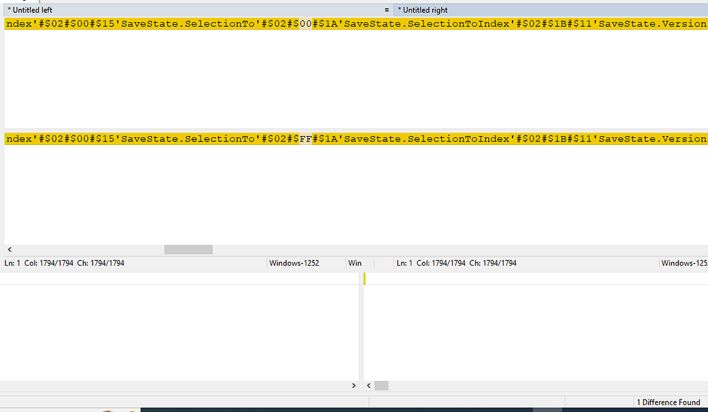Click the left-arrow on the top scrollbar

[9, 249]
